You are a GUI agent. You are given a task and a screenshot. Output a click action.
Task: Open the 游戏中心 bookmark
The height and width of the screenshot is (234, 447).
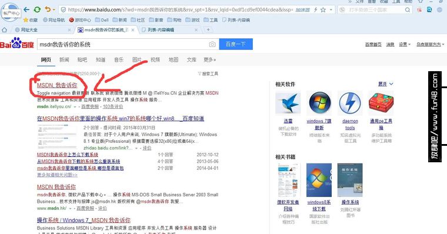click(x=80, y=20)
